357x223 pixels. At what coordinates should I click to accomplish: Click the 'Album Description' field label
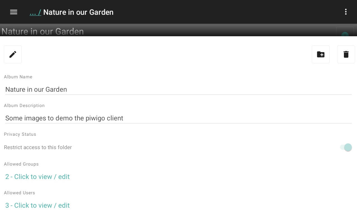pos(24,106)
